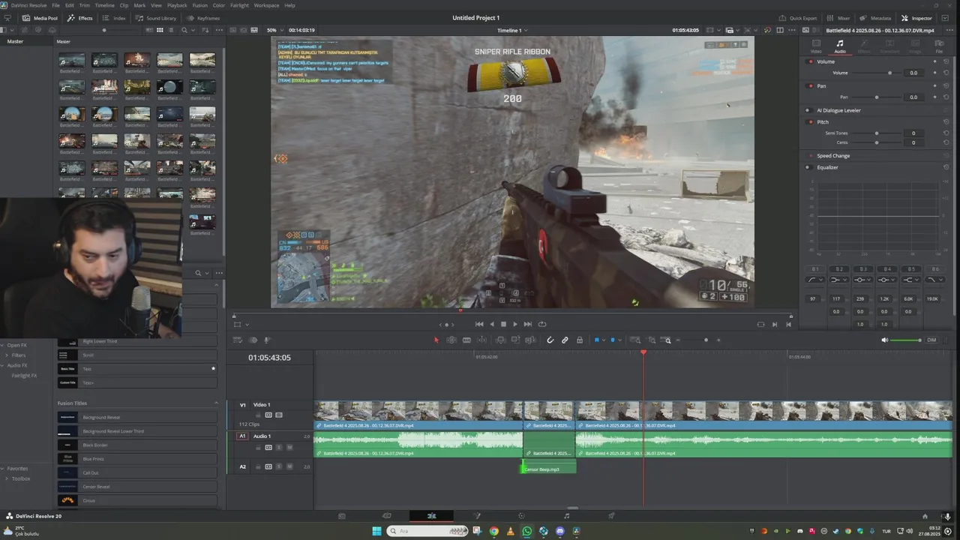The image size is (960, 540).
Task: Open the viewer zoom 50% dropdown
Action: click(274, 30)
